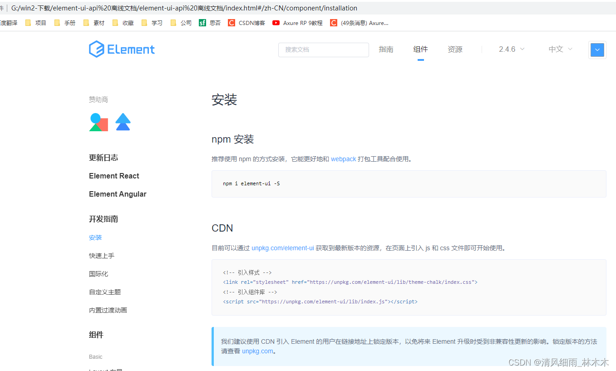Click the 思否 bookmark's sf icon

202,23
